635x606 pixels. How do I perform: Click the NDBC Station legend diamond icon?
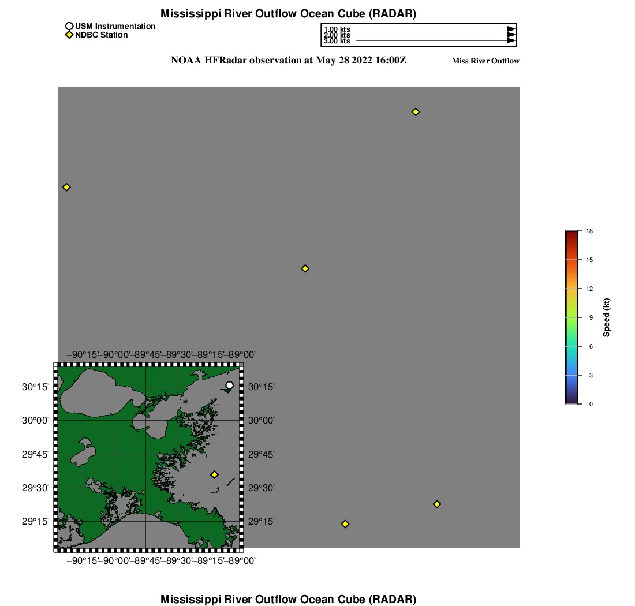point(69,35)
